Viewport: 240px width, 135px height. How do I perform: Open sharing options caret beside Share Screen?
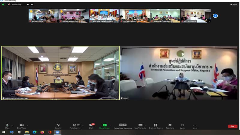tap(110, 125)
